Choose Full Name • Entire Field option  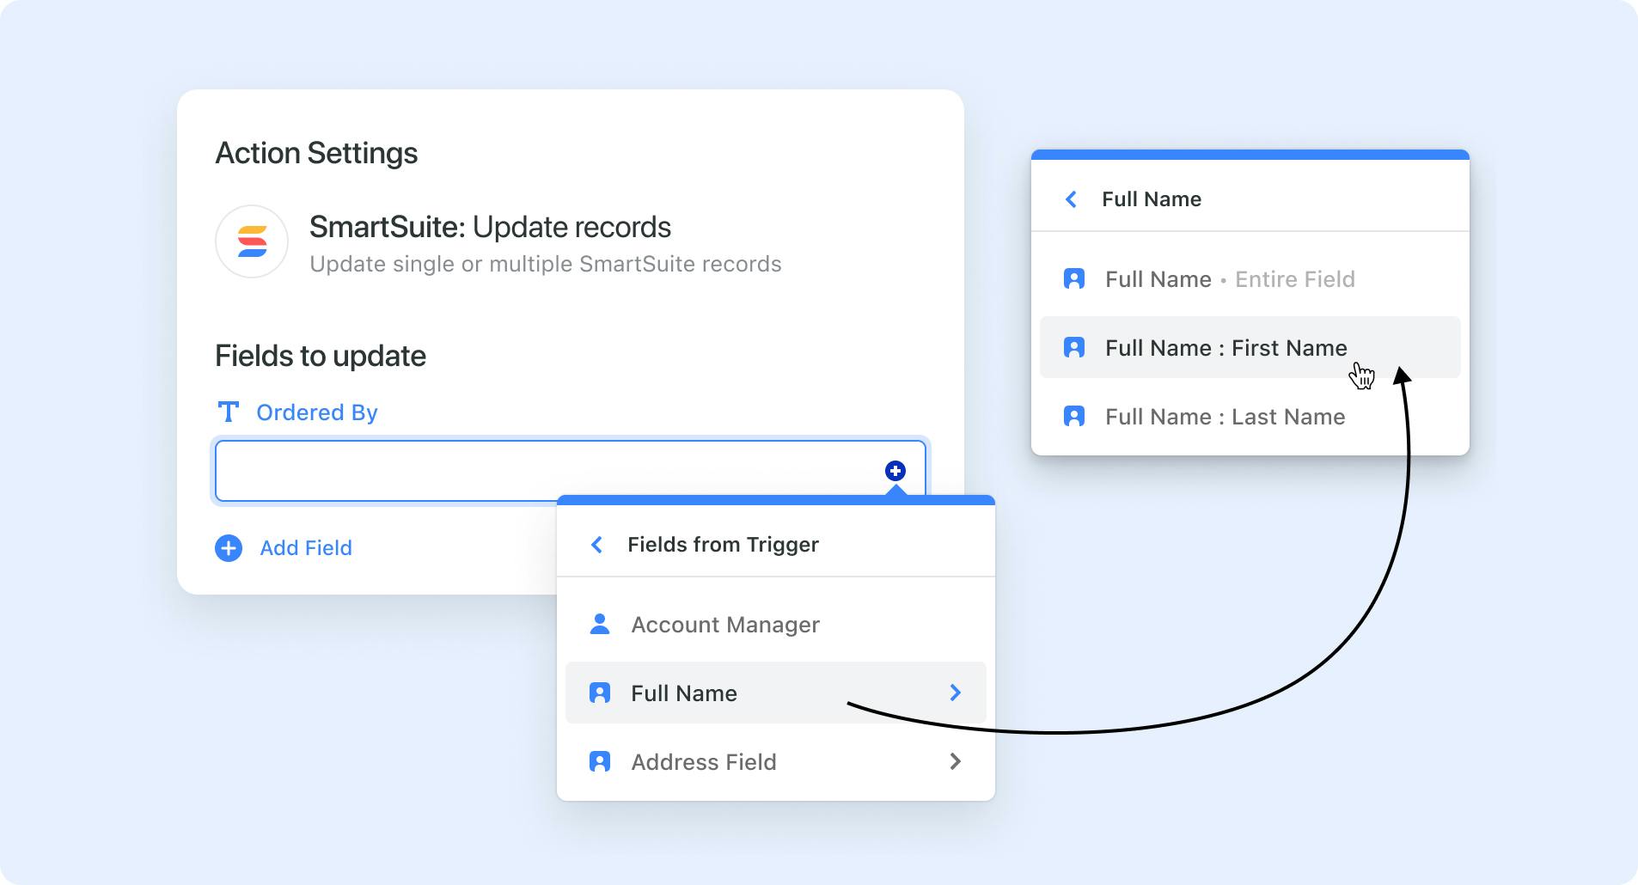(1250, 278)
